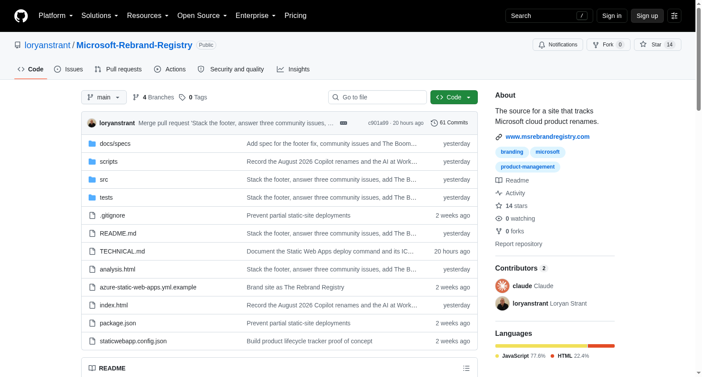The width and height of the screenshot is (702, 377).
Task: Open the main branch selector dropdown
Action: 104,97
